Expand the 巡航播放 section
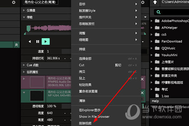The width and height of the screenshot is (189, 126). click(x=24, y=72)
